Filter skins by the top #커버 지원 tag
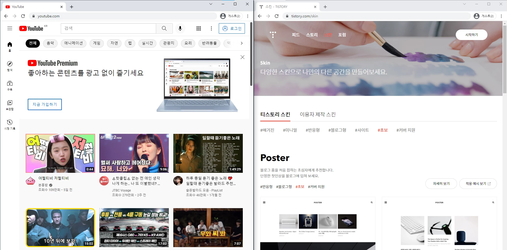Screen dimensions: 507x250 406,130
